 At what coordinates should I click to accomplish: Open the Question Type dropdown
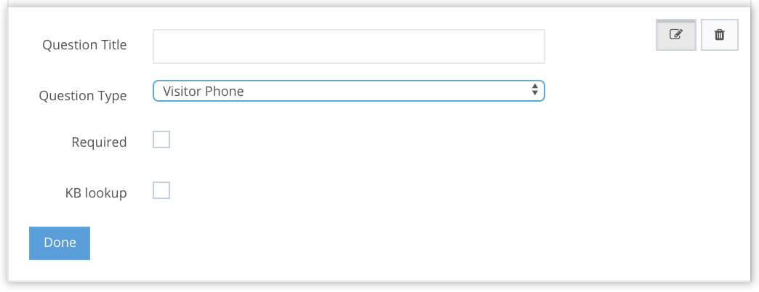(x=348, y=91)
